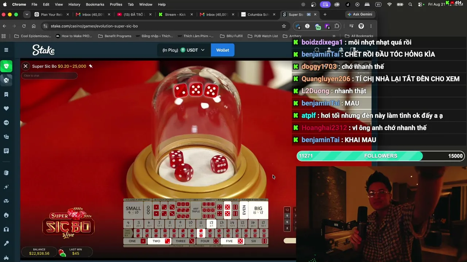Open the Chrome extensions puzzle icon
467x262 pixels.
337,26
